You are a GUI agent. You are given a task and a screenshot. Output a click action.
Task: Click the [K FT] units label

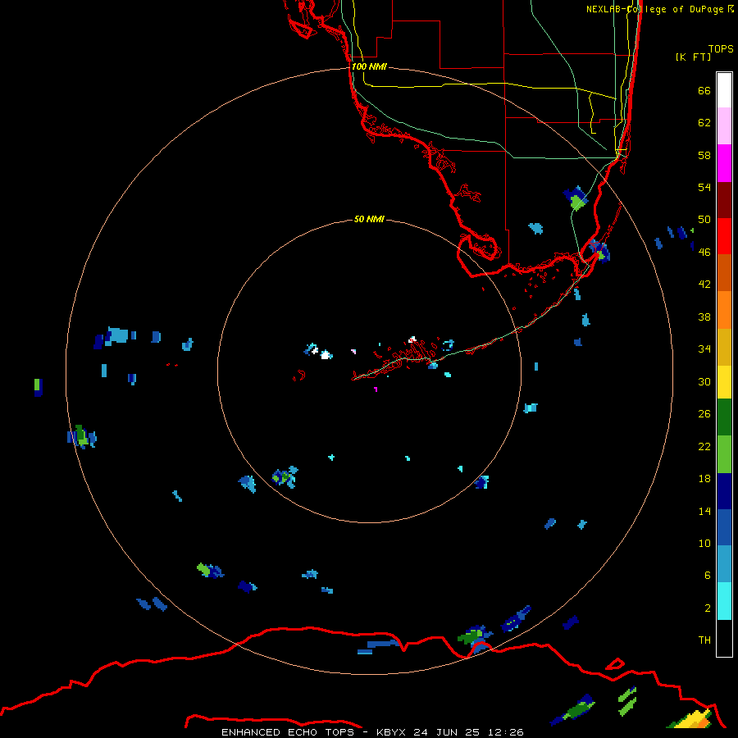point(693,57)
